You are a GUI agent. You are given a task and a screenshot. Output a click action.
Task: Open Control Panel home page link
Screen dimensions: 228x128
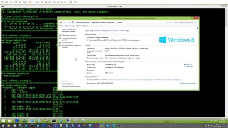pyautogui.click(x=69, y=31)
